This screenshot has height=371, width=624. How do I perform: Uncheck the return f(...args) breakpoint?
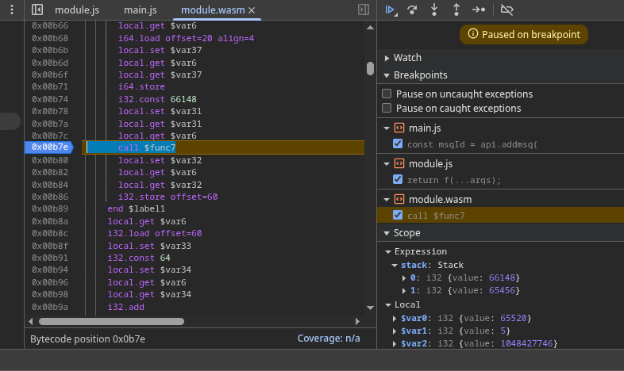(398, 179)
